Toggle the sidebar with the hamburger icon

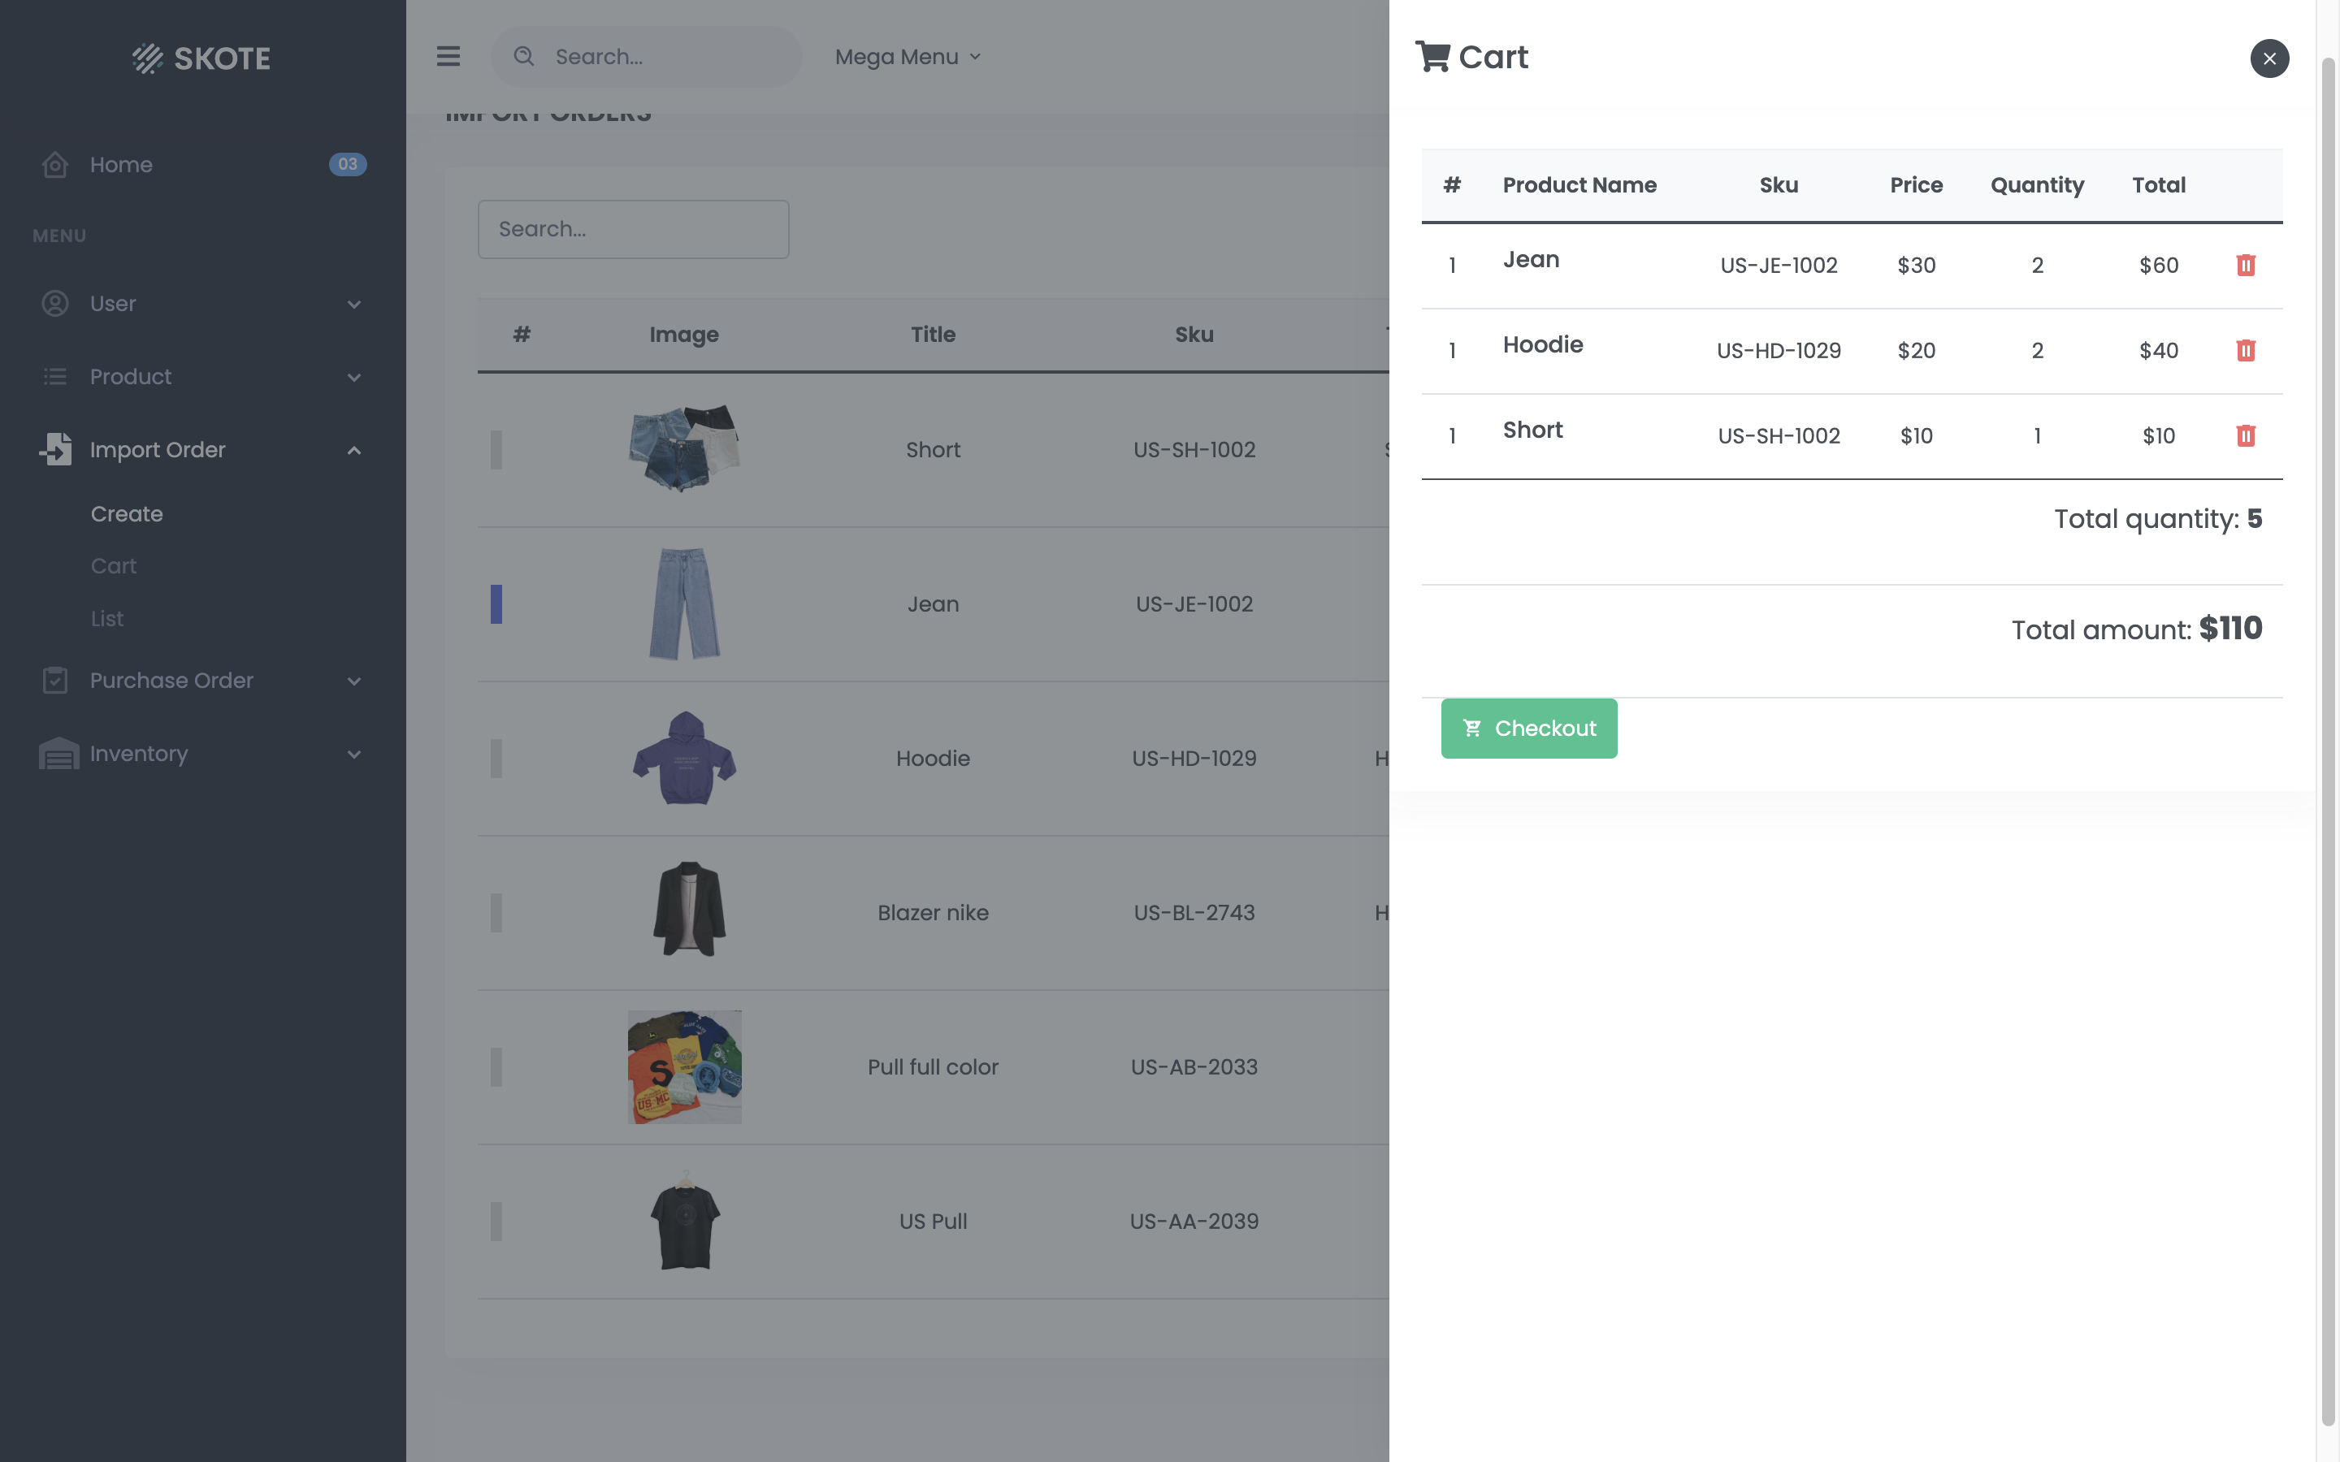pyautogui.click(x=448, y=56)
